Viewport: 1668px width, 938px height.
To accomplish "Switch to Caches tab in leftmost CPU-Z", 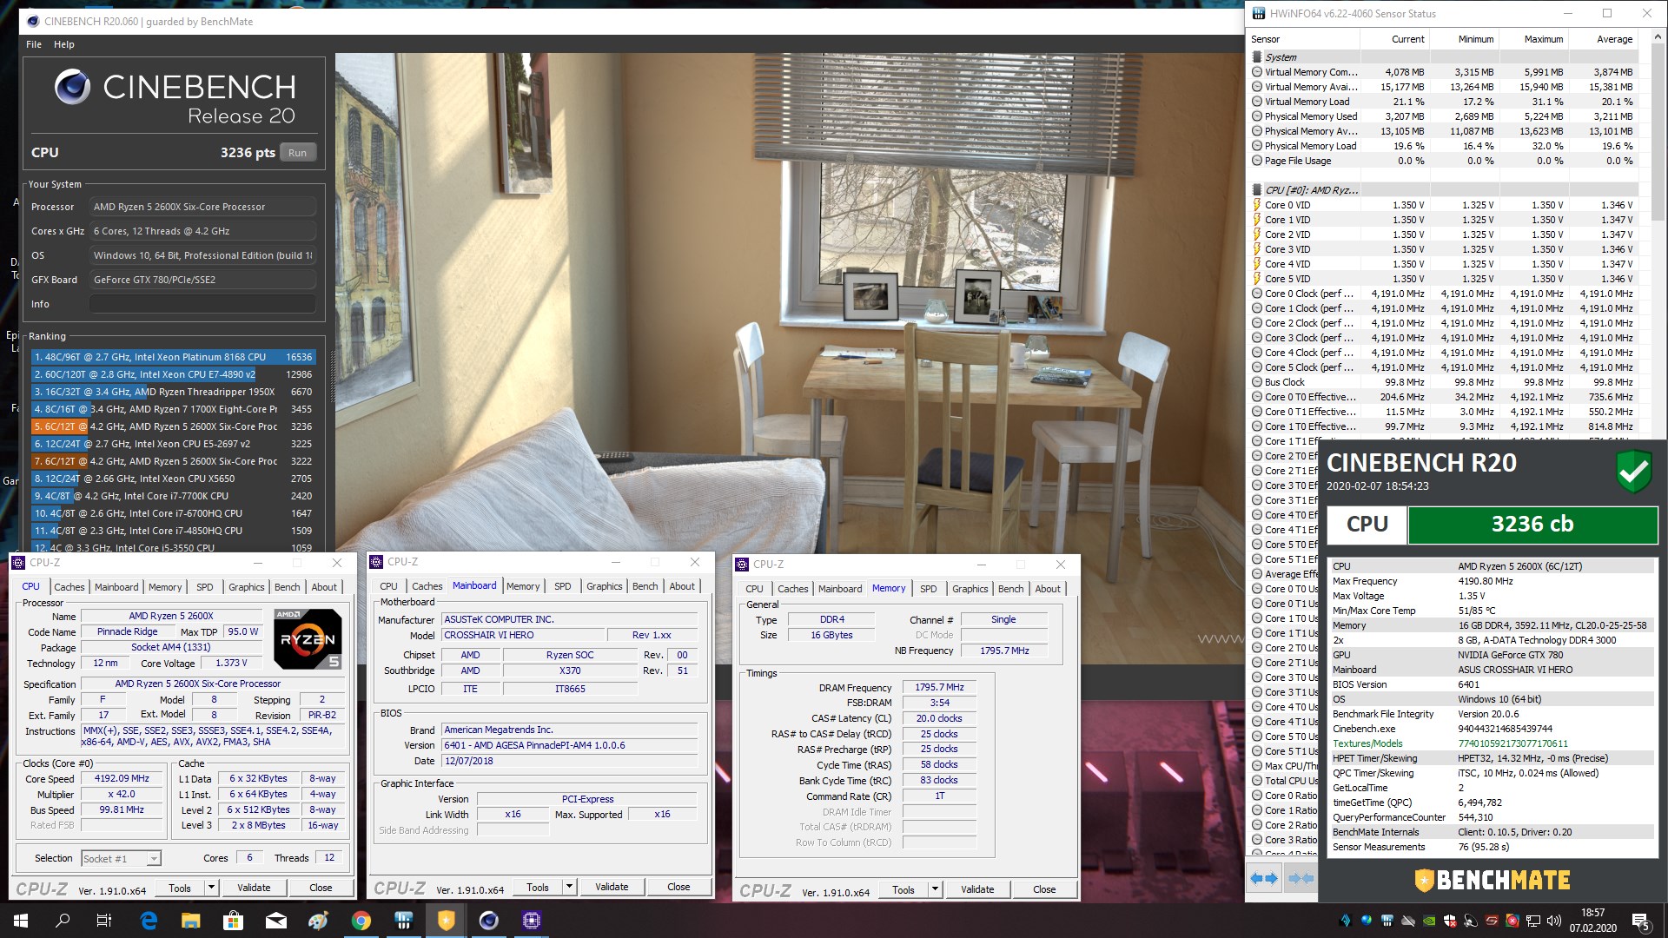I will pos(69,587).
